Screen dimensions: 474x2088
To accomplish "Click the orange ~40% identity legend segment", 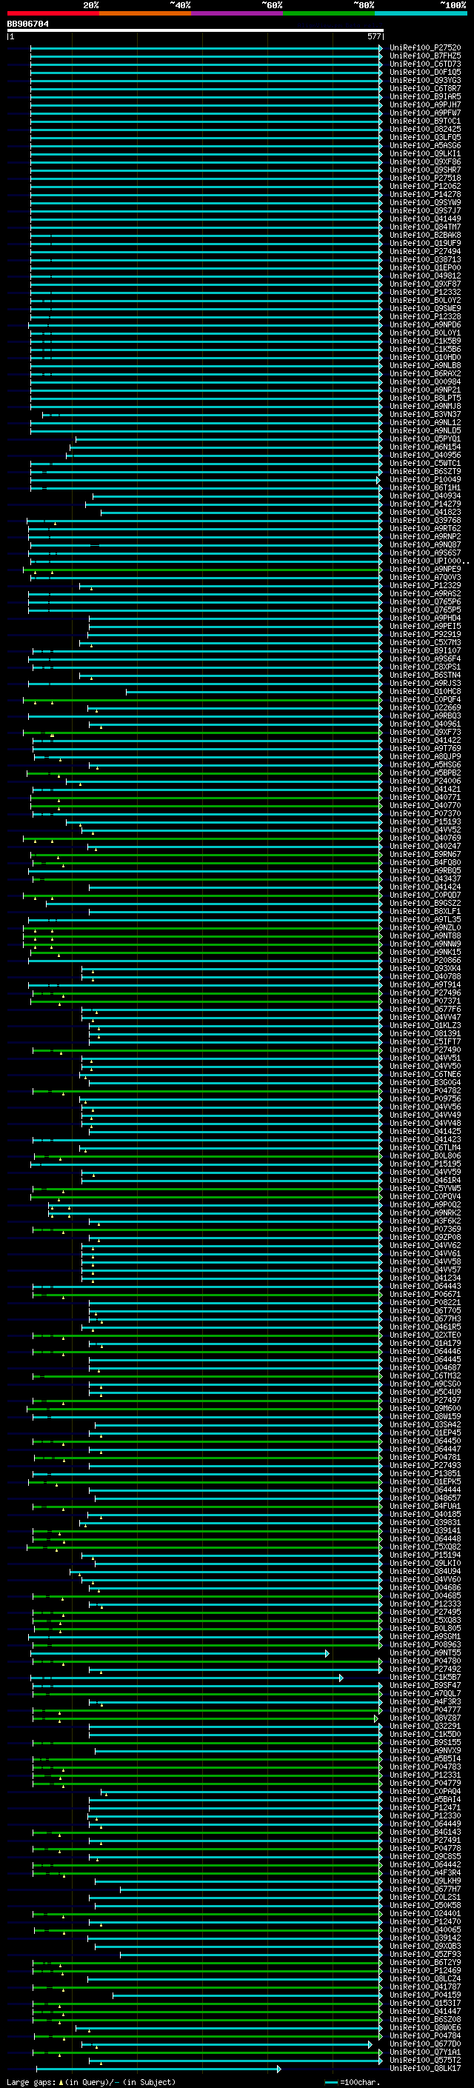I will coord(145,13).
